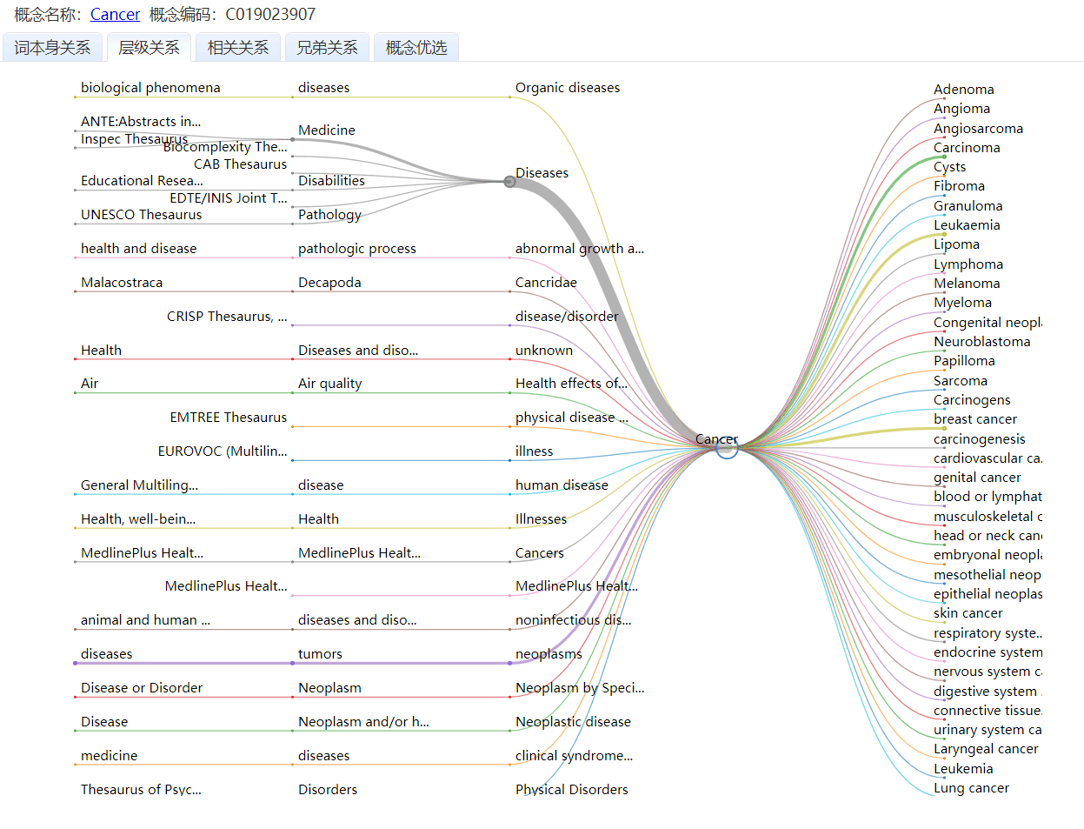Select the Lung cancer node
The width and height of the screenshot is (1084, 829).
[x=971, y=788]
